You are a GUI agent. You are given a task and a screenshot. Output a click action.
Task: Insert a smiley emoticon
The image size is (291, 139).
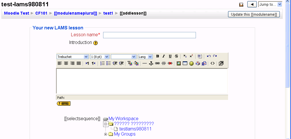click(191, 63)
